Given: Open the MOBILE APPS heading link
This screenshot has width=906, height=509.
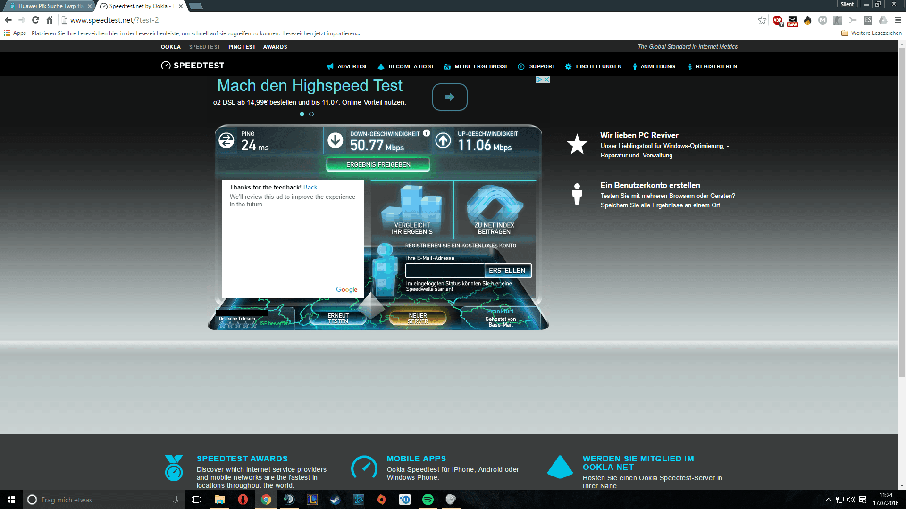Looking at the screenshot, I should 416,459.
